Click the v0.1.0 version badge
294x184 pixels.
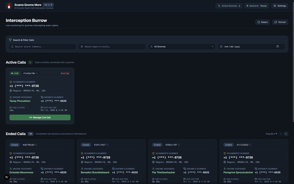point(48,5)
